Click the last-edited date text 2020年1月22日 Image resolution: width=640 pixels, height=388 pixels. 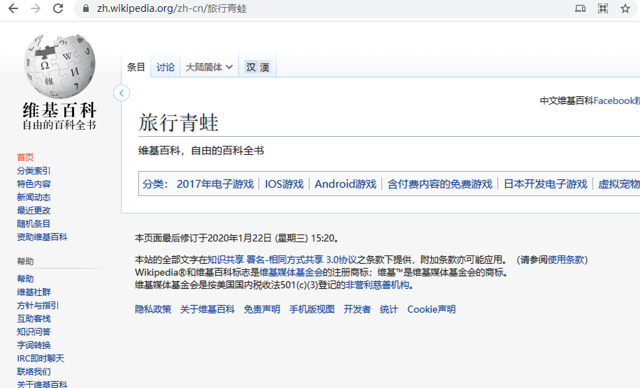pos(239,238)
